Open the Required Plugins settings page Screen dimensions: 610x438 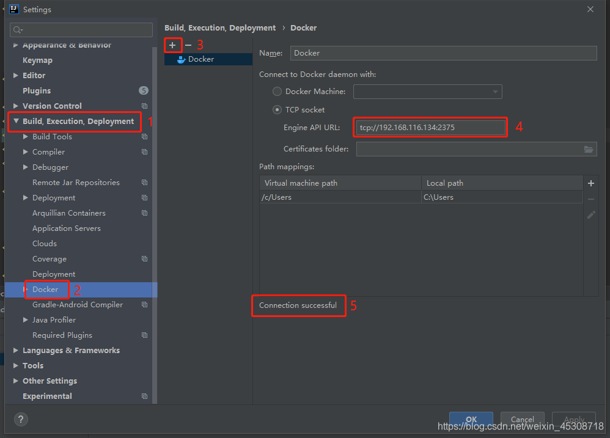[62, 335]
